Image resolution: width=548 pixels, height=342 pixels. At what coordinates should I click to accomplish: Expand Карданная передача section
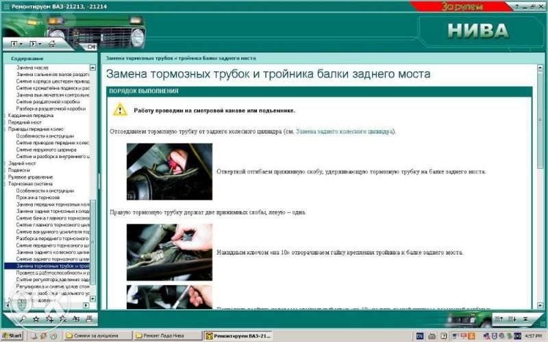pyautogui.click(x=31, y=116)
